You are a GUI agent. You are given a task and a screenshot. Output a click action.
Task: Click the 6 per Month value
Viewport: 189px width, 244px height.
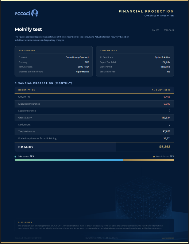coord(83,72)
